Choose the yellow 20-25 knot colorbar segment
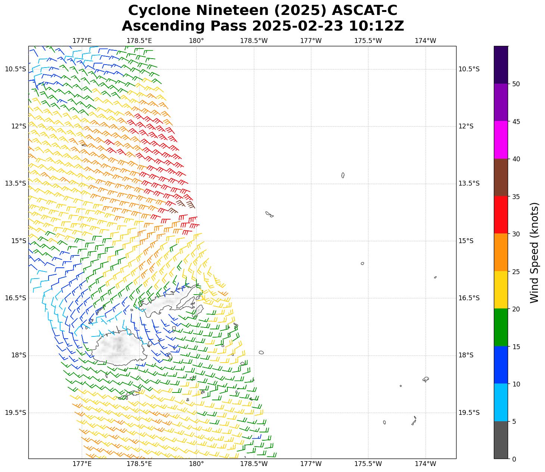The height and width of the screenshot is (472, 545). 501,290
